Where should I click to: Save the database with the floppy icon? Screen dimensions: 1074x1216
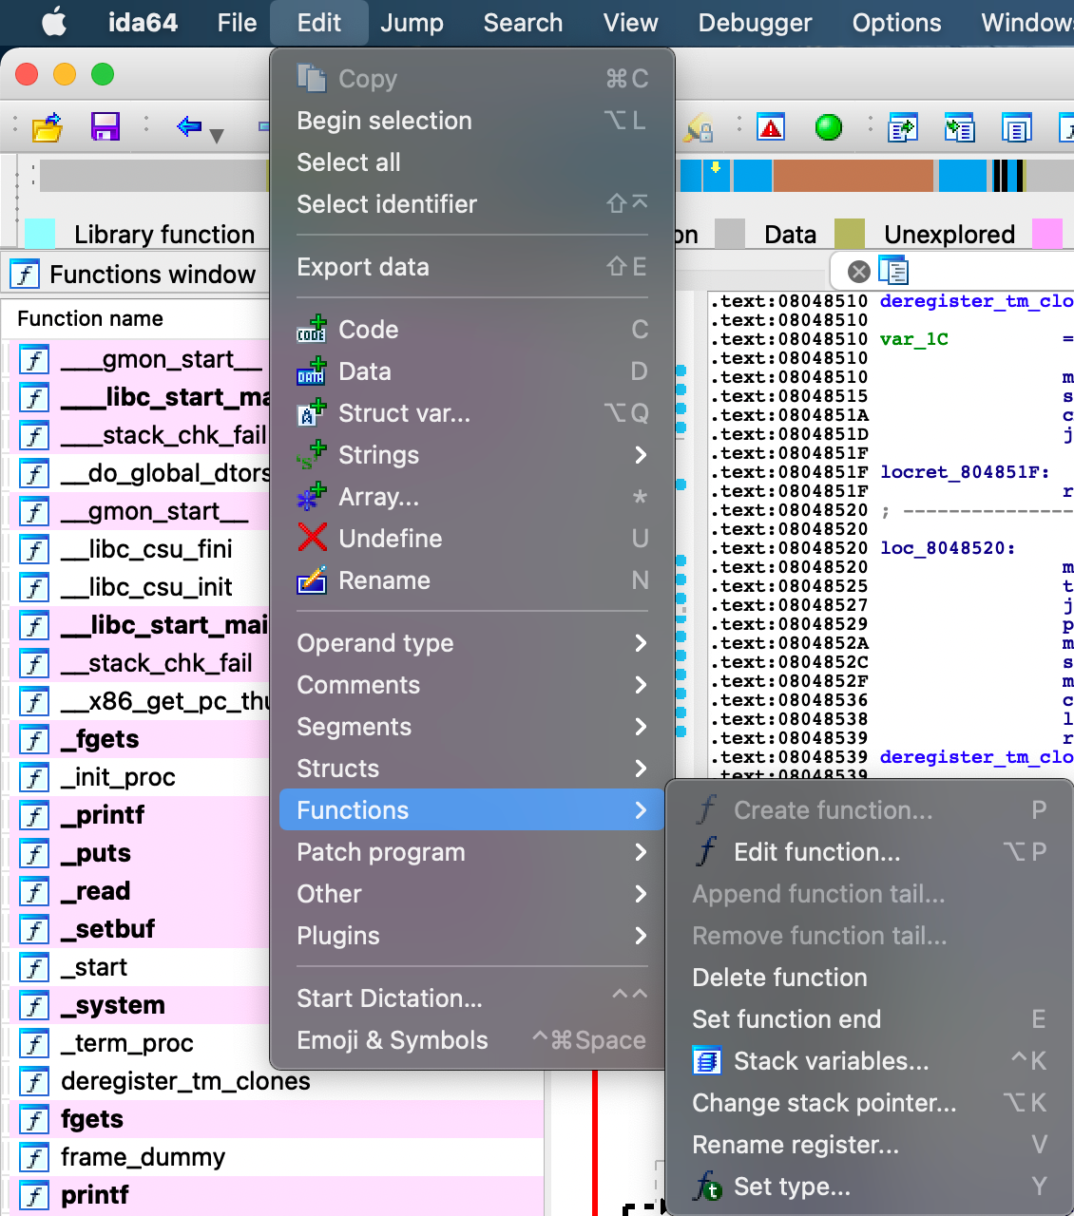pyautogui.click(x=105, y=126)
